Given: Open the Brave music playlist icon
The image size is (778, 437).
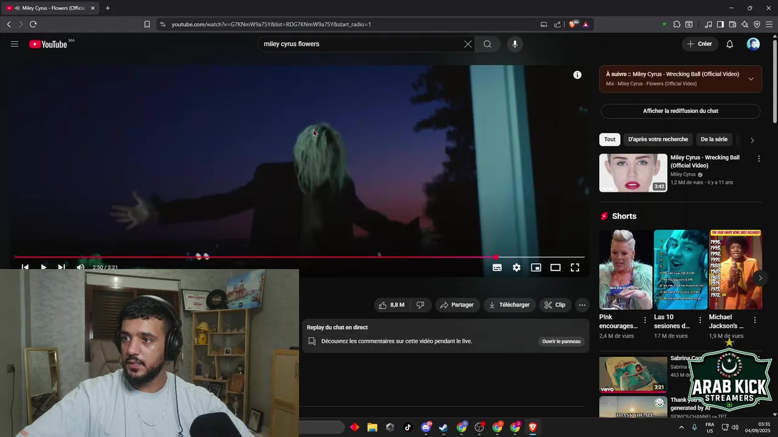Looking at the screenshot, I should coord(708,24).
